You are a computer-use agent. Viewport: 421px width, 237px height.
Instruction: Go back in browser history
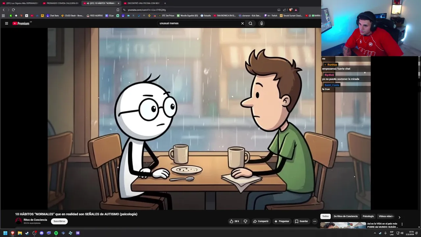pos(4,10)
